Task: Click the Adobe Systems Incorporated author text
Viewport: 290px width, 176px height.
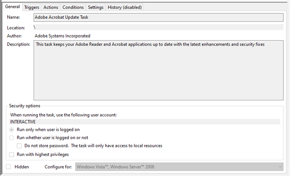Action: click(63, 36)
